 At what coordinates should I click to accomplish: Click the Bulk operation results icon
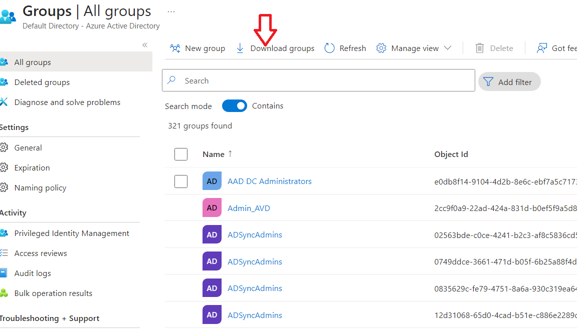point(4,293)
